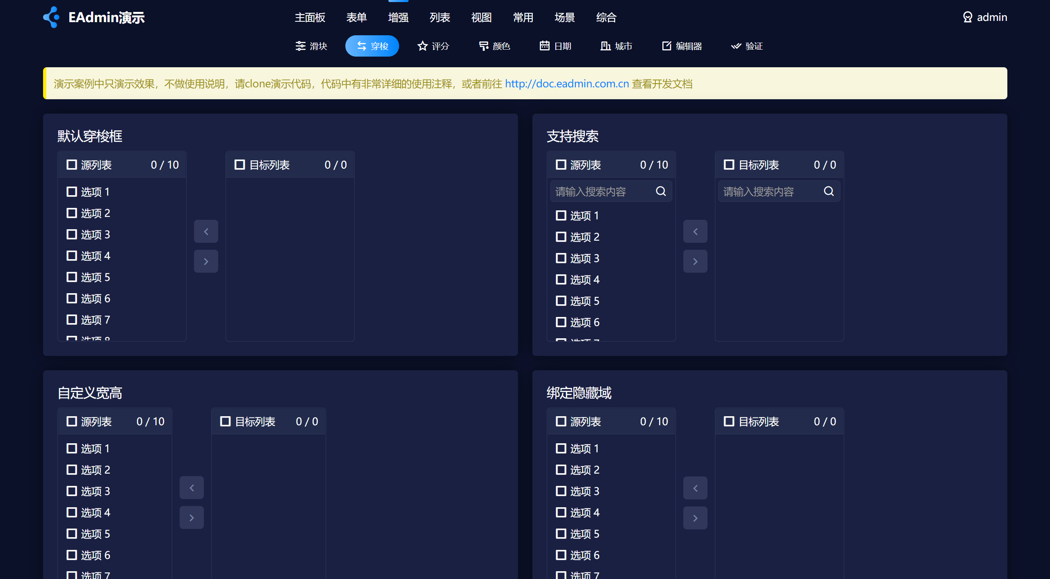Image resolution: width=1050 pixels, height=579 pixels.
Task: Click search magnifier in 支持搜索 source list
Action: point(661,191)
